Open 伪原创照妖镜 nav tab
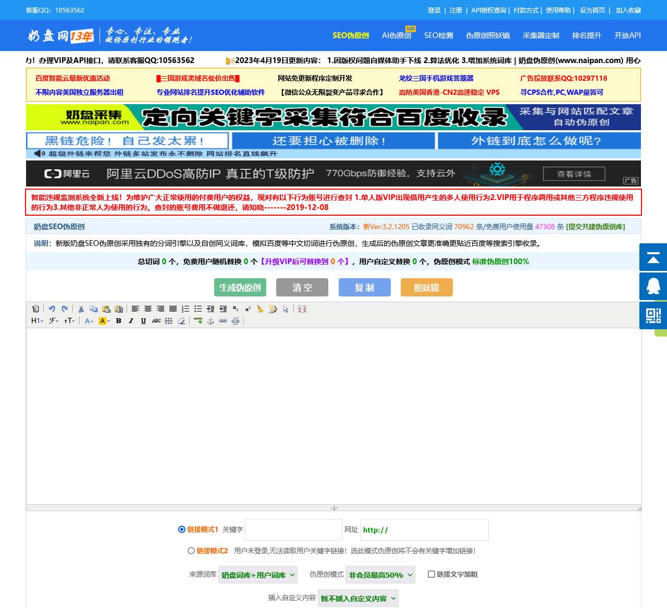The height and width of the screenshot is (608, 667). 488,35
